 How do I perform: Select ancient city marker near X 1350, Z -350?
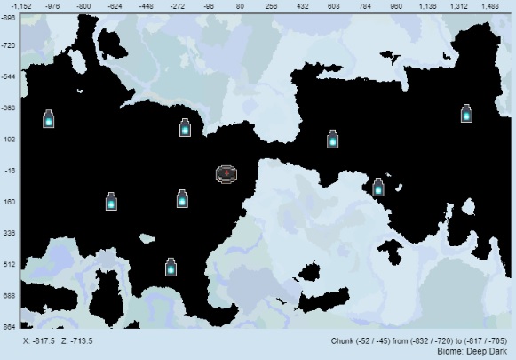tap(466, 113)
